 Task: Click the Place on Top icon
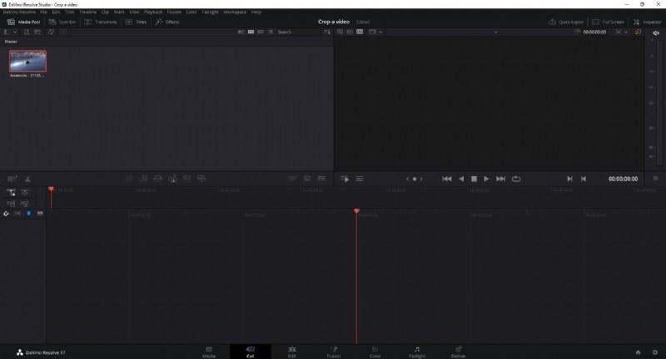click(186, 179)
